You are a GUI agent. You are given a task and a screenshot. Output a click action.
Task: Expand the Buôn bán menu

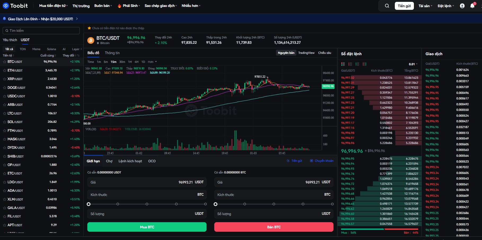pyautogui.click(x=103, y=6)
